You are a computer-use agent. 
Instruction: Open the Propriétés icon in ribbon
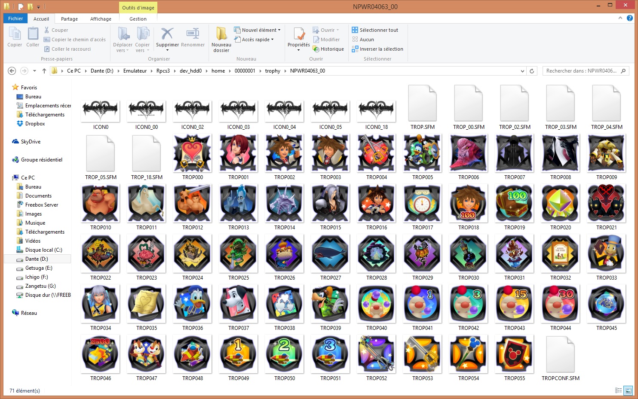click(298, 34)
